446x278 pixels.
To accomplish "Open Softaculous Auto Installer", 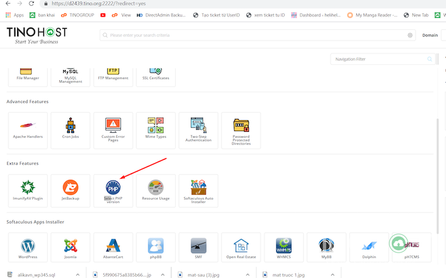I will click(199, 191).
